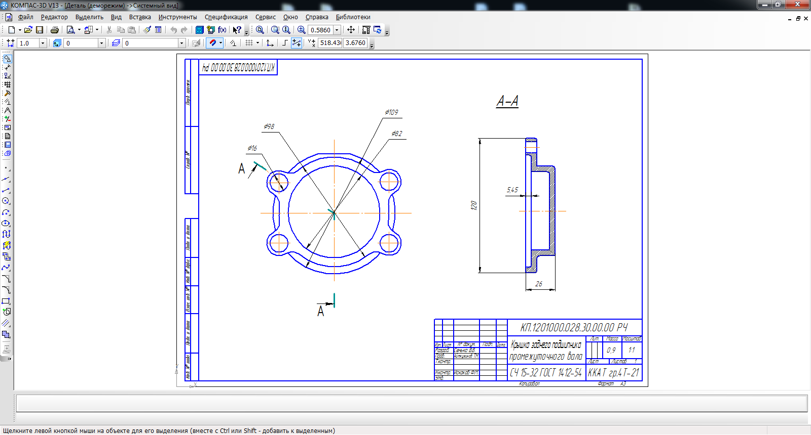Expand the print preview dropdown arrow
Image resolution: width=811 pixels, height=435 pixels.
(79, 30)
